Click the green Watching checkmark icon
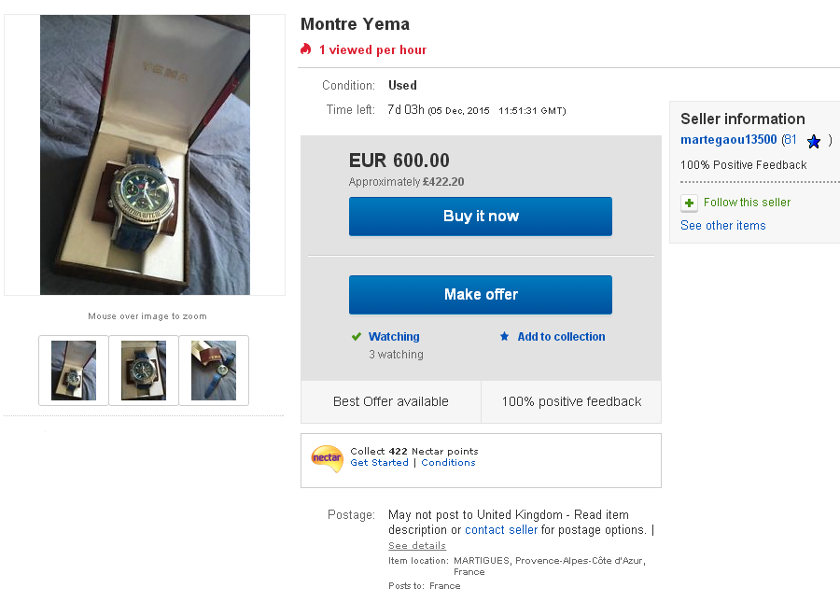The width and height of the screenshot is (840, 602). (x=356, y=337)
